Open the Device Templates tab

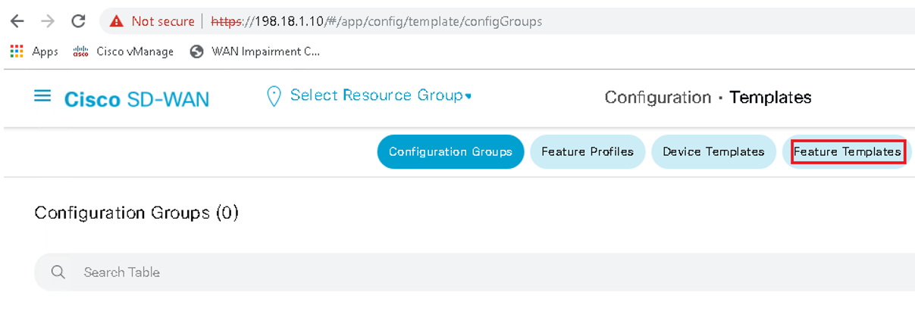(x=713, y=151)
